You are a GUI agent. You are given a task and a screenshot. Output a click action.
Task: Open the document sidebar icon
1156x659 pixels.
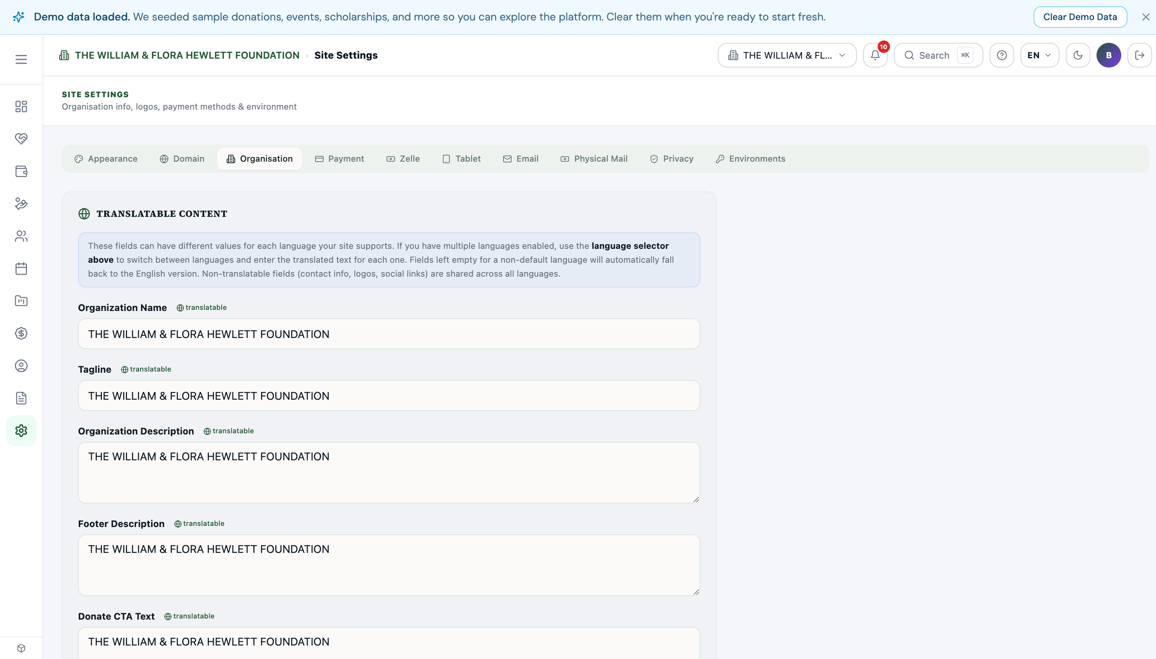tap(21, 398)
